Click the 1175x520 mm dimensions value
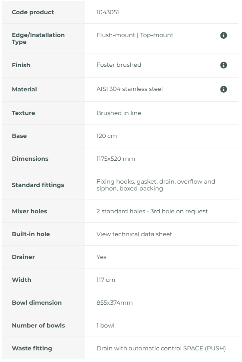 coord(116,159)
